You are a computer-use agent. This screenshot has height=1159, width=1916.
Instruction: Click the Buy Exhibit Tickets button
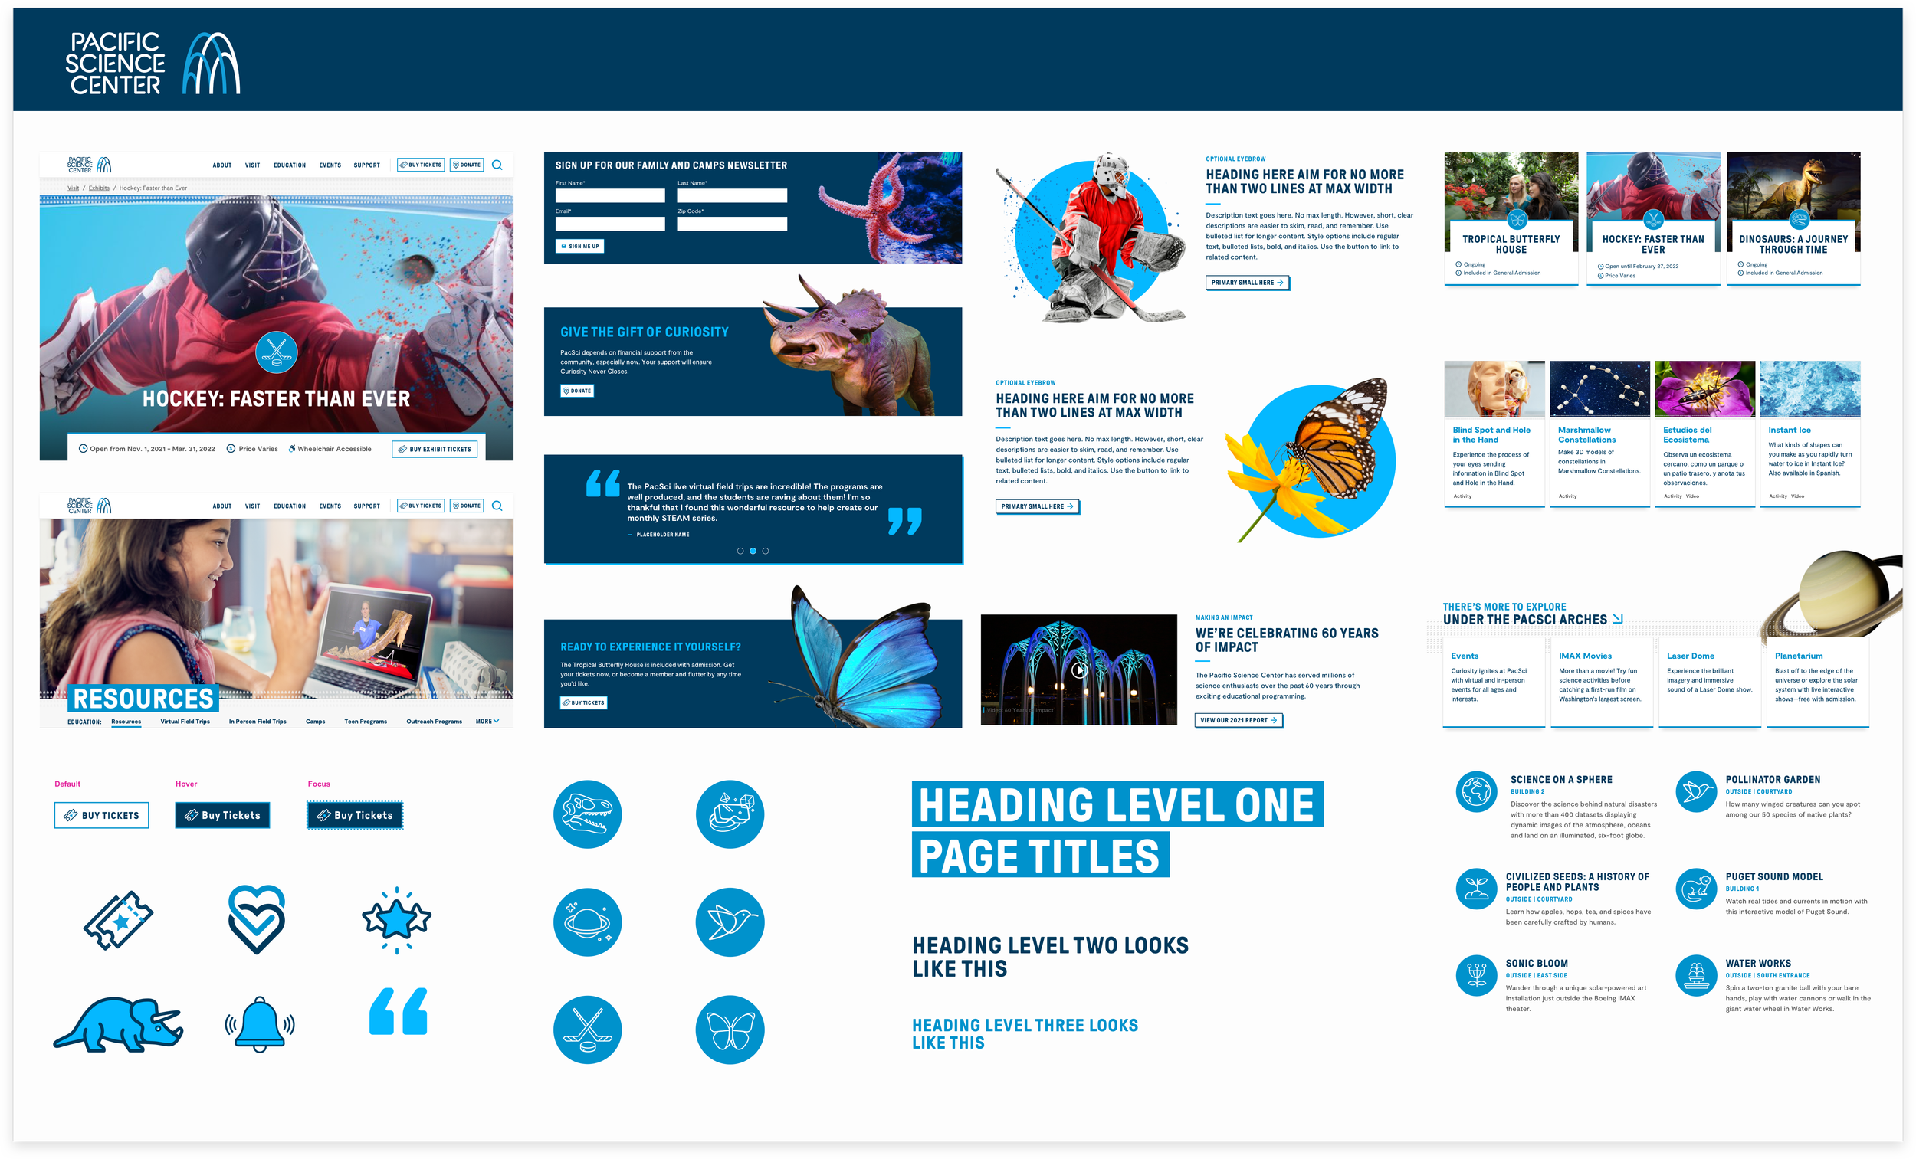(434, 450)
